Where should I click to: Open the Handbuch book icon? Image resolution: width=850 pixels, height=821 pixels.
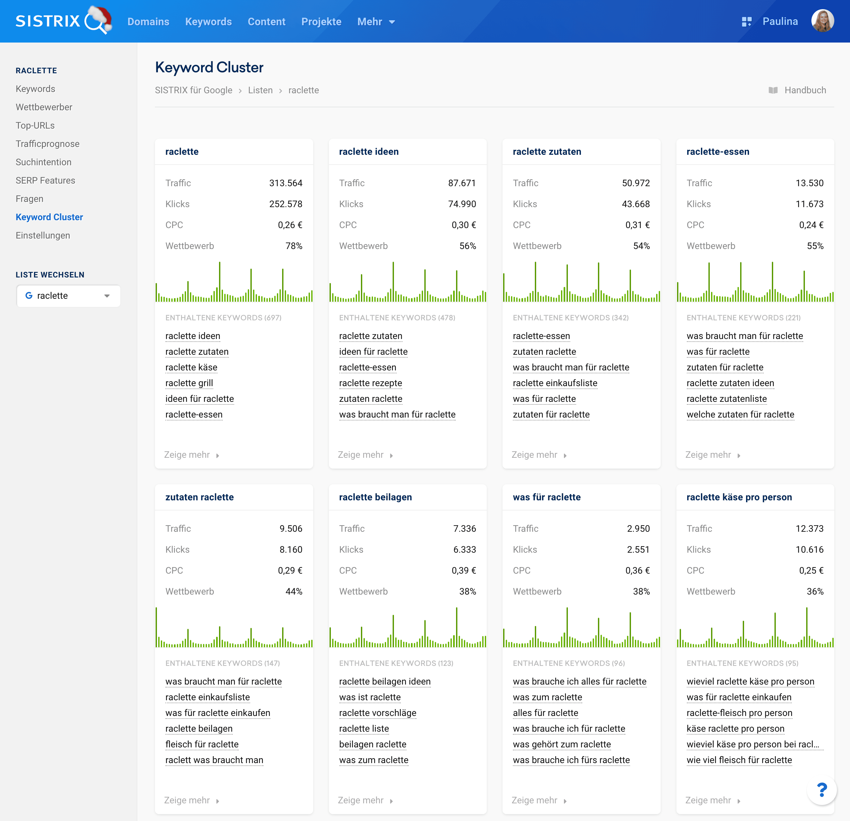pos(773,90)
